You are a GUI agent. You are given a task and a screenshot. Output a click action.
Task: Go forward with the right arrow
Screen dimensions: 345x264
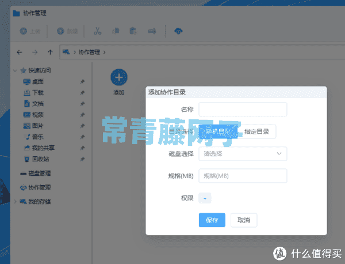[x=34, y=52]
